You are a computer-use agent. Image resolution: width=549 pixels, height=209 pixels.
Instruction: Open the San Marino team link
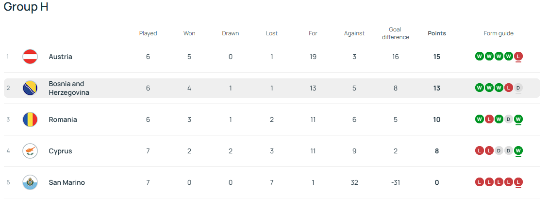pyautogui.click(x=67, y=182)
